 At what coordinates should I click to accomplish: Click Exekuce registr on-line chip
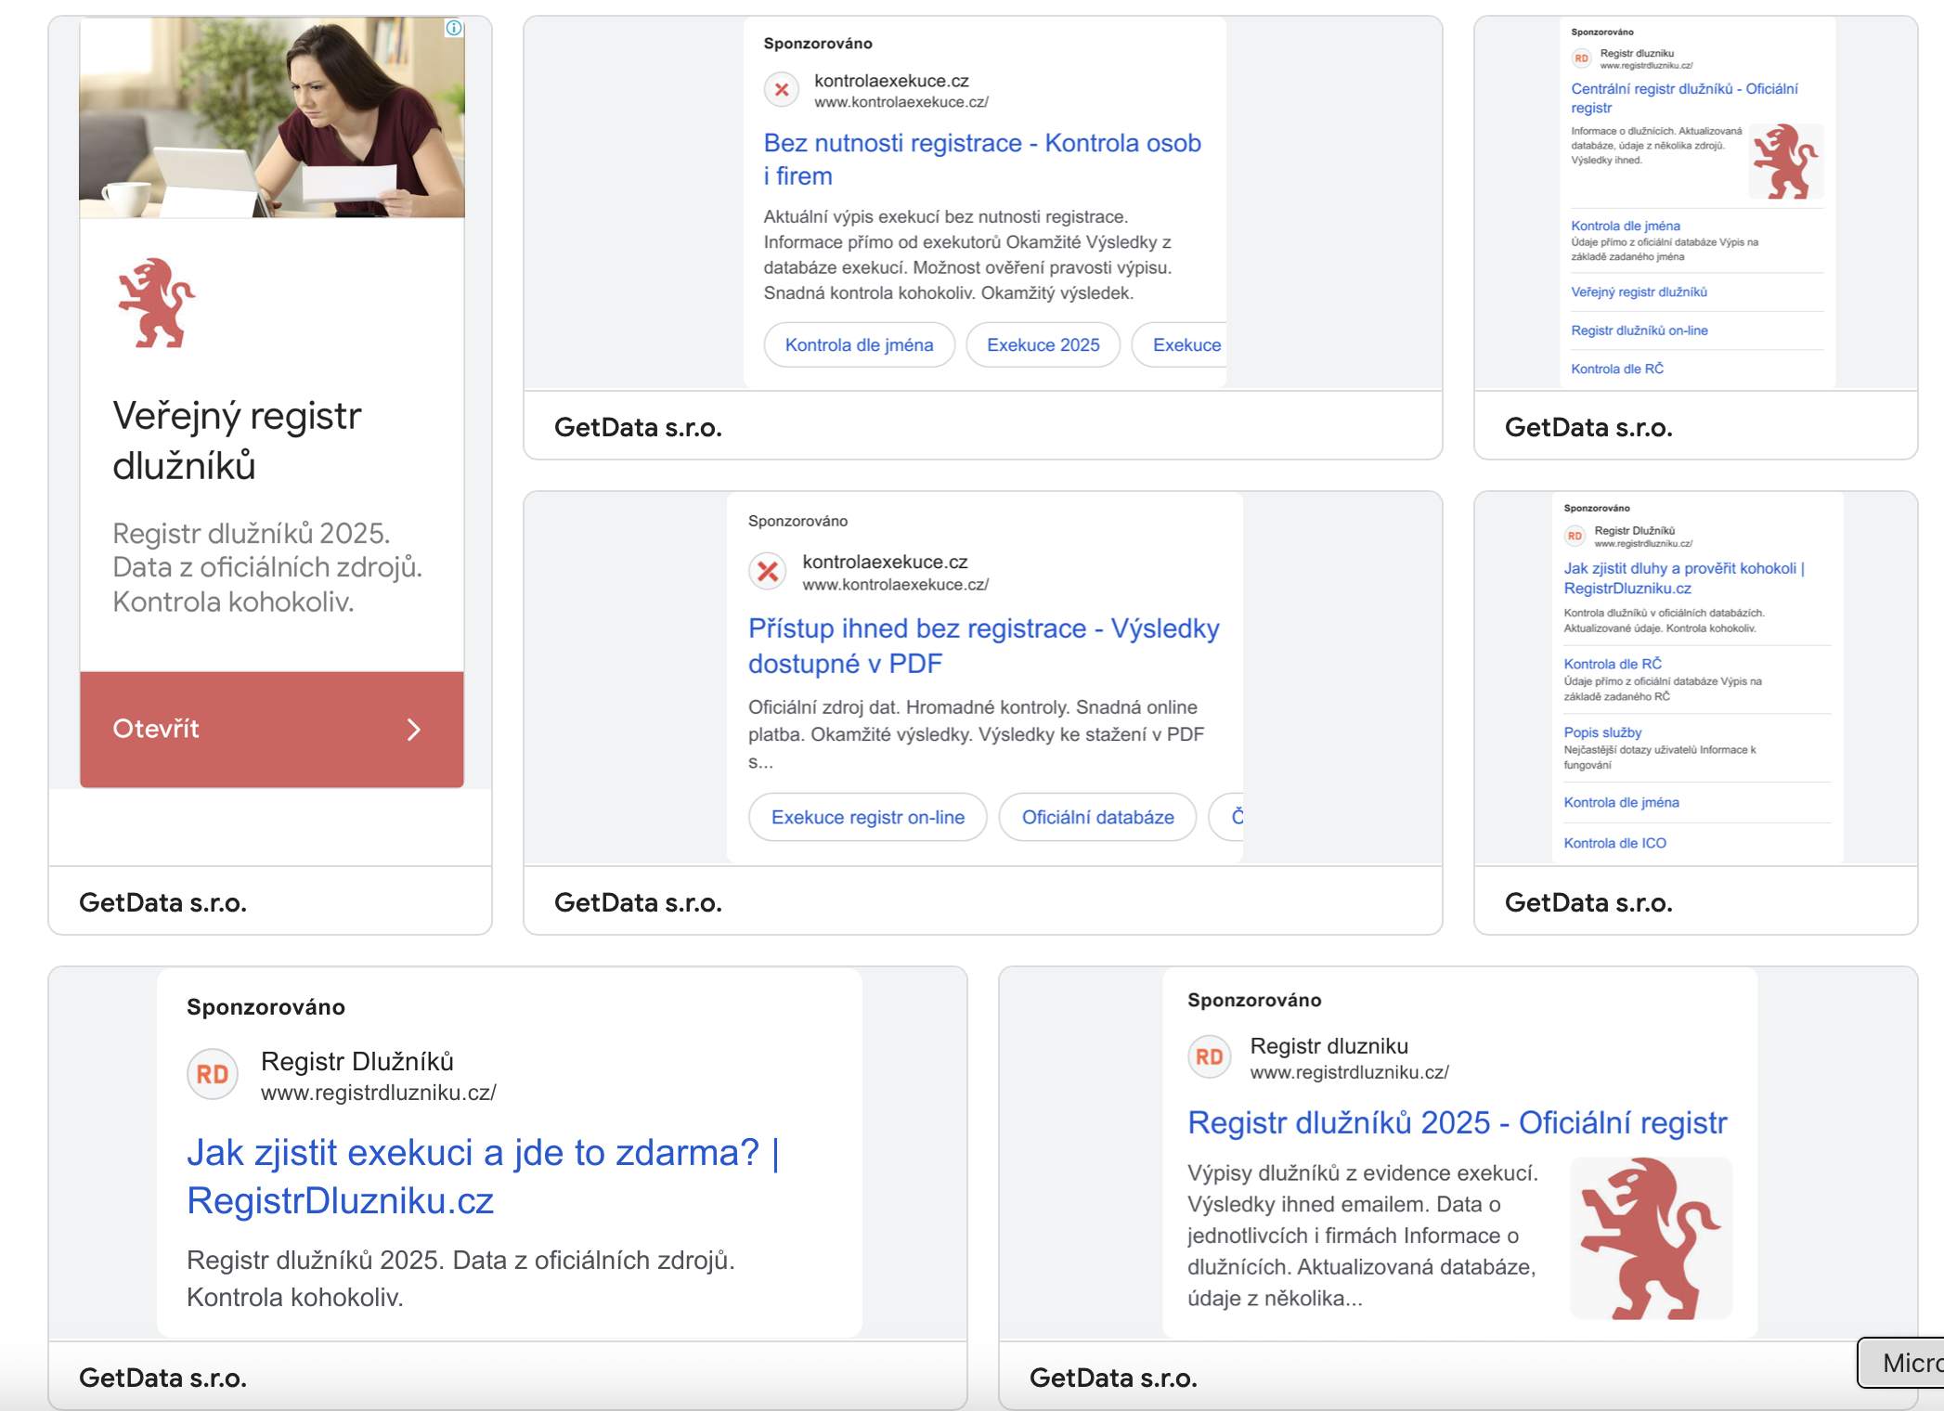pos(868,817)
